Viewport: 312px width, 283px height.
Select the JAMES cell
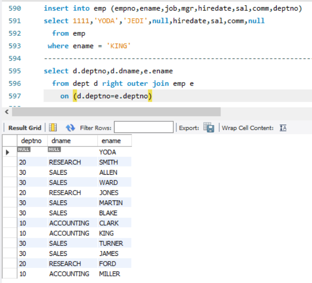[x=114, y=253]
